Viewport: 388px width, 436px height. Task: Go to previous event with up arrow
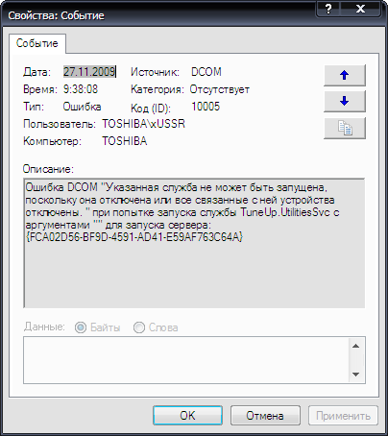coord(345,75)
